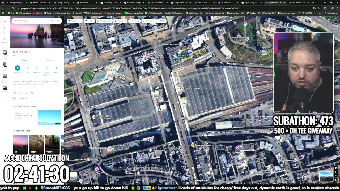Viewport: 340px width, 191px height.
Task: Click the Dishoom Edinburgh restaurant pin
Action: [66, 29]
